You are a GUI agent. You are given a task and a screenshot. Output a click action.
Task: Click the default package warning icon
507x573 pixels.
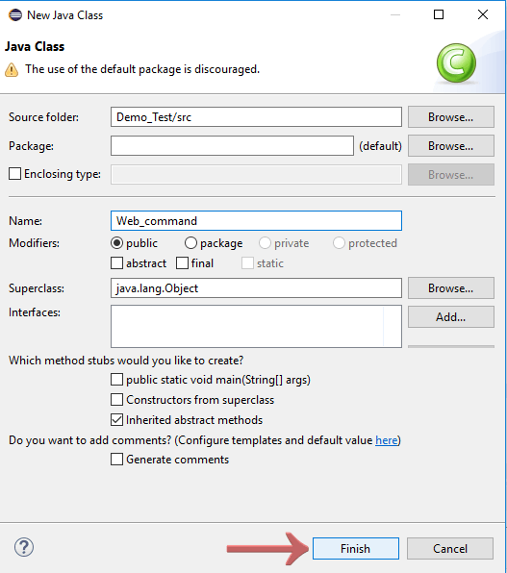[12, 69]
